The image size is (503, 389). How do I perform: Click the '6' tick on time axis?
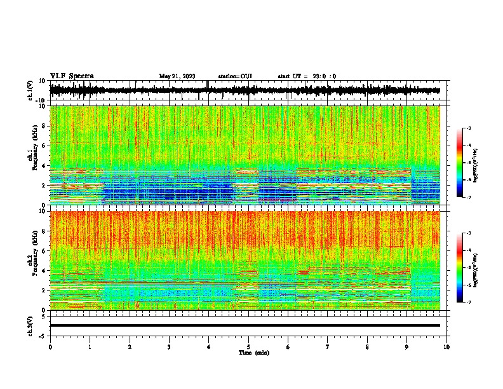coord(288,347)
